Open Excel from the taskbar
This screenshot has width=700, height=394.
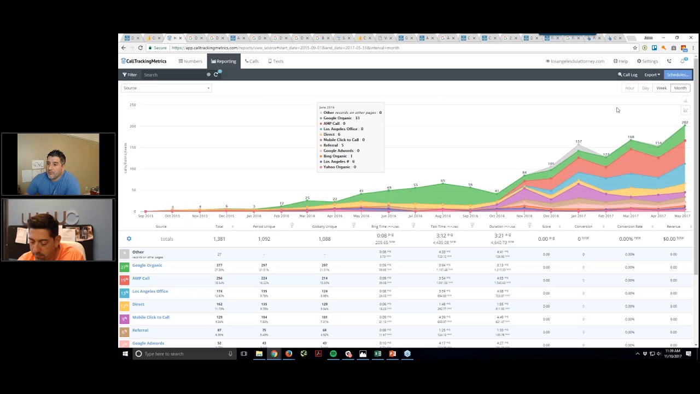tap(377, 354)
